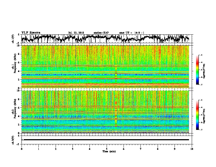Click the 'VLF Spectra' title text
Viewport: 216px width, 167px height.
[x=31, y=33]
